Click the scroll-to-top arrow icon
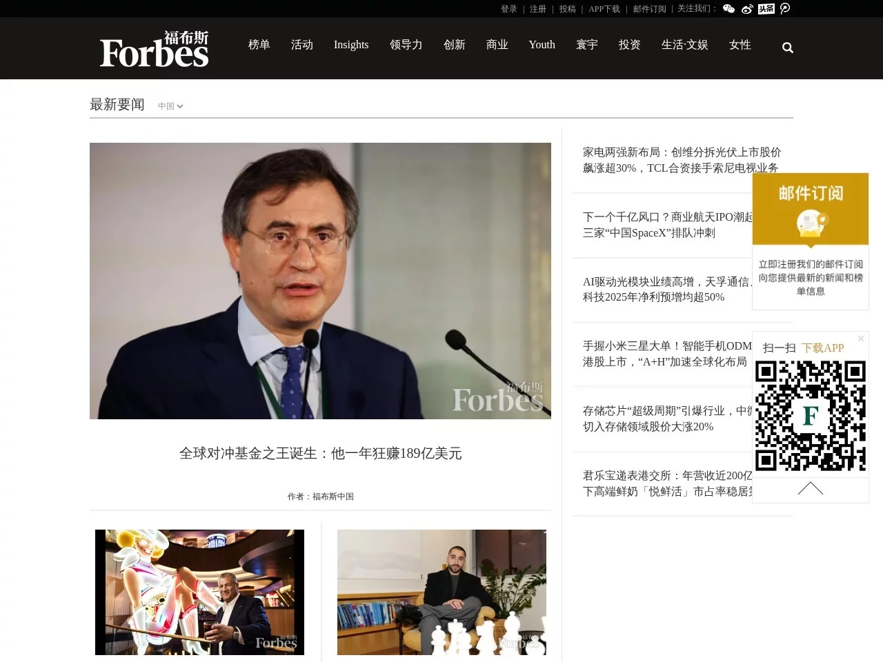Screen dimensions: 883x662 [810, 489]
